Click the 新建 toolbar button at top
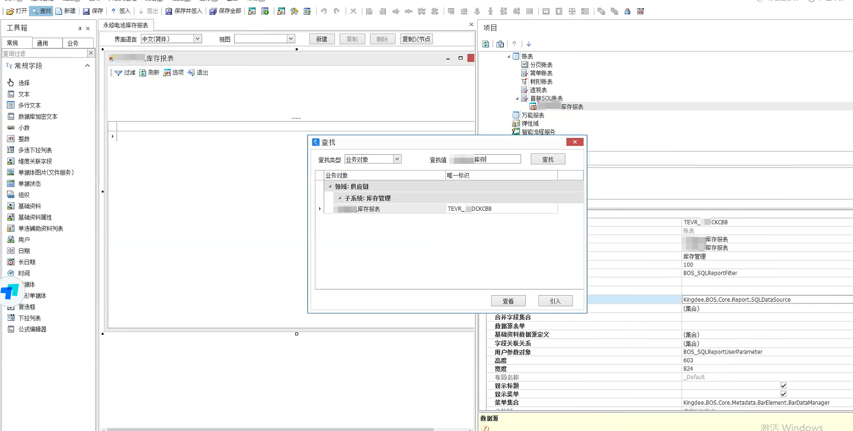This screenshot has width=853, height=431. point(65,11)
